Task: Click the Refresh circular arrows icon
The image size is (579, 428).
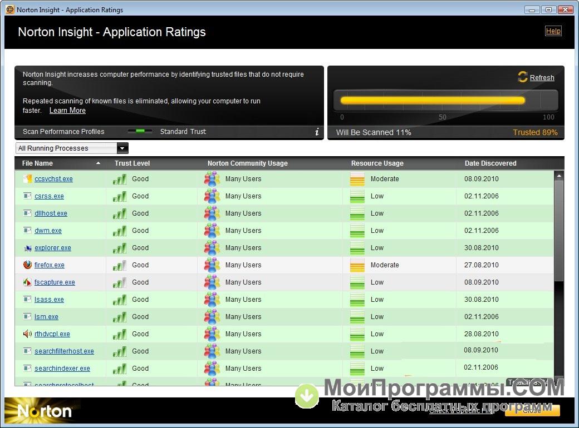Action: click(x=523, y=77)
